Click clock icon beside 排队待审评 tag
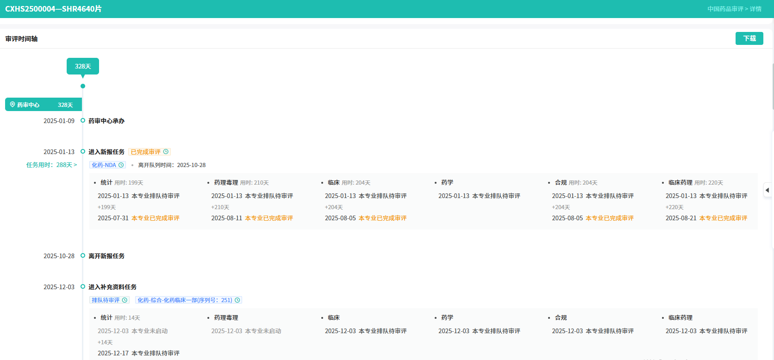 tap(125, 300)
